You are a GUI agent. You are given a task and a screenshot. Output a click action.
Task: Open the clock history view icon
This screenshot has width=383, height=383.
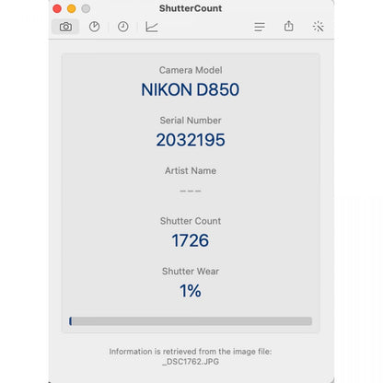click(x=123, y=27)
